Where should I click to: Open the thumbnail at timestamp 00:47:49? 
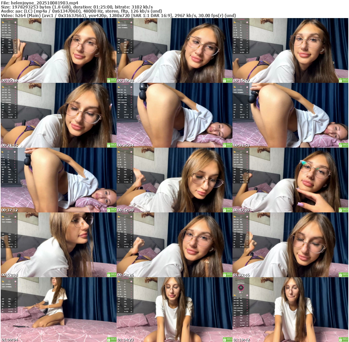290,180
